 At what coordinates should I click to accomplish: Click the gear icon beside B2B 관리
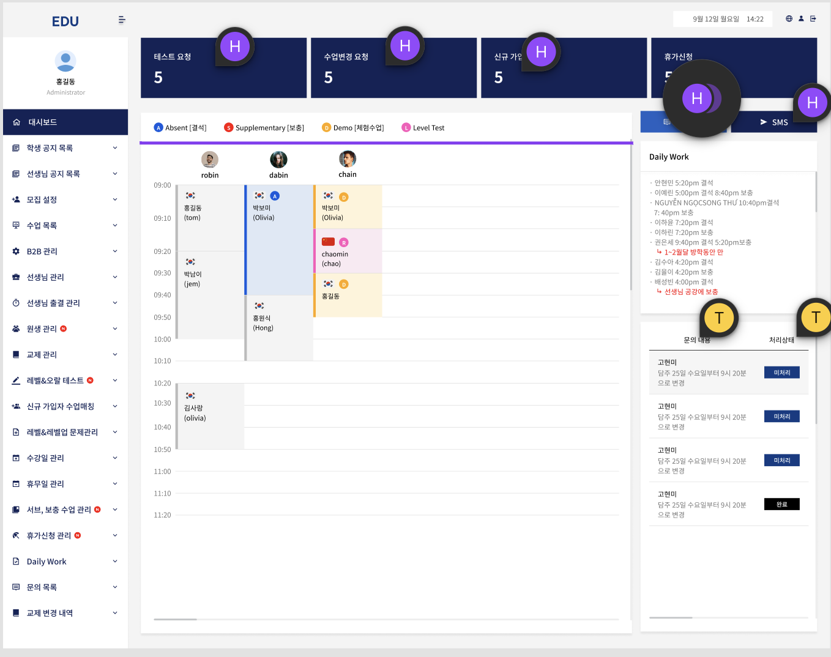(15, 251)
